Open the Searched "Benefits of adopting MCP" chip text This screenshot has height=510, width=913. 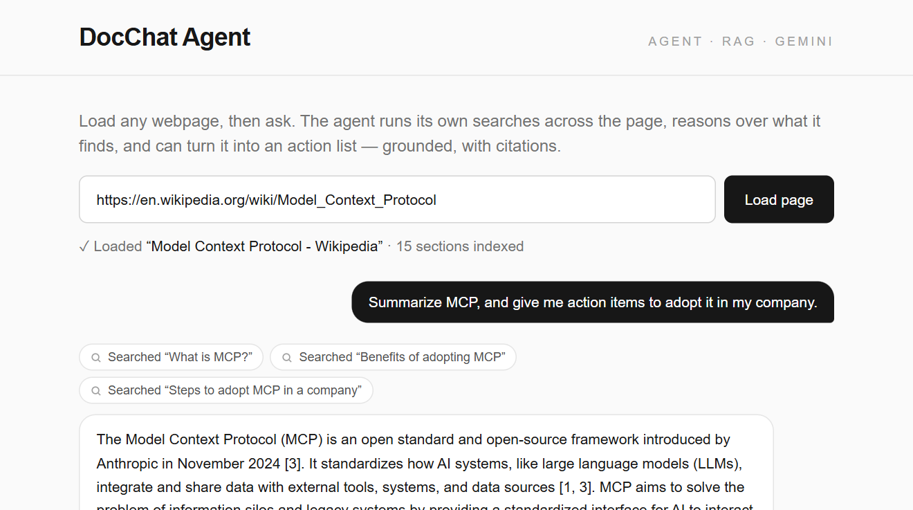(x=403, y=357)
